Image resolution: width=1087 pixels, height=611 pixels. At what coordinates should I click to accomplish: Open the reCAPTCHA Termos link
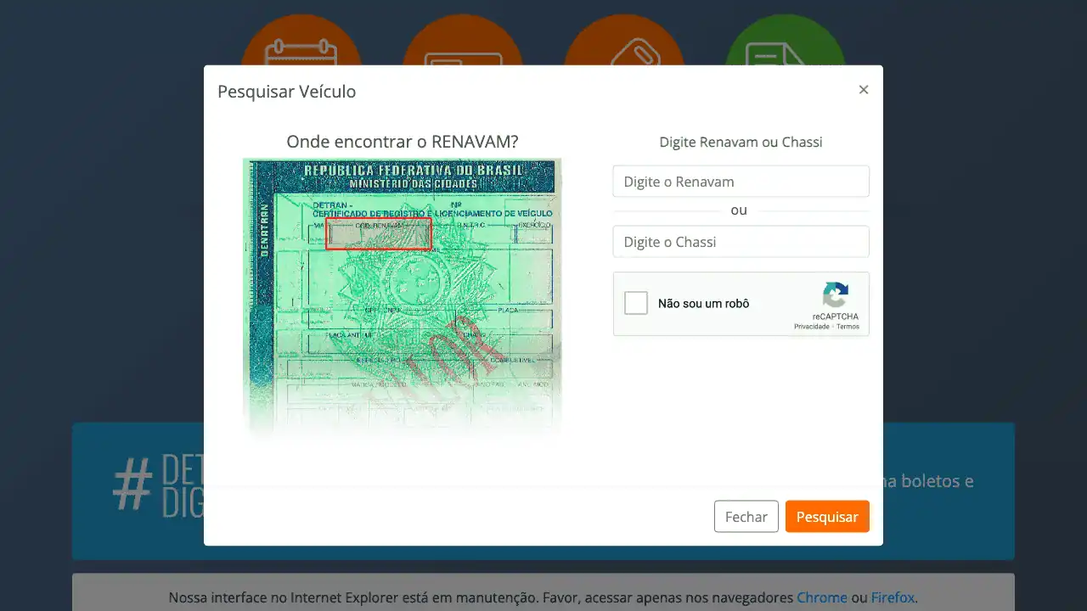[x=848, y=327]
